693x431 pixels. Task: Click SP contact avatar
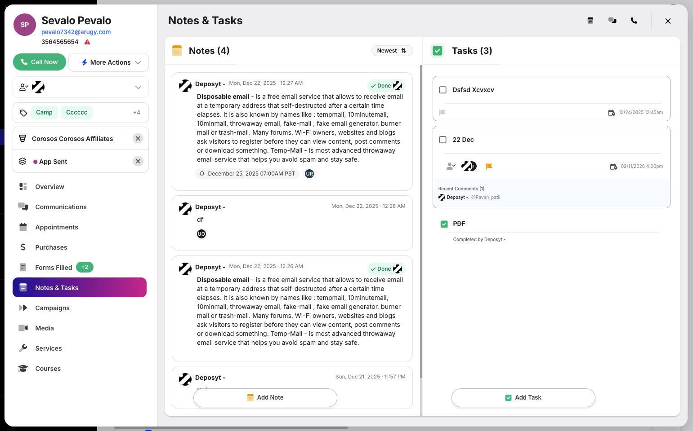pyautogui.click(x=25, y=25)
